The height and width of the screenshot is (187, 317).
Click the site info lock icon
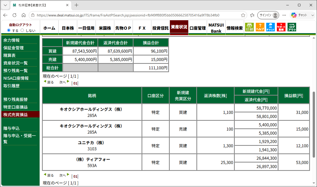point(33,15)
